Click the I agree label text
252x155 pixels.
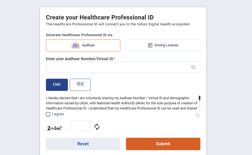coord(58,114)
